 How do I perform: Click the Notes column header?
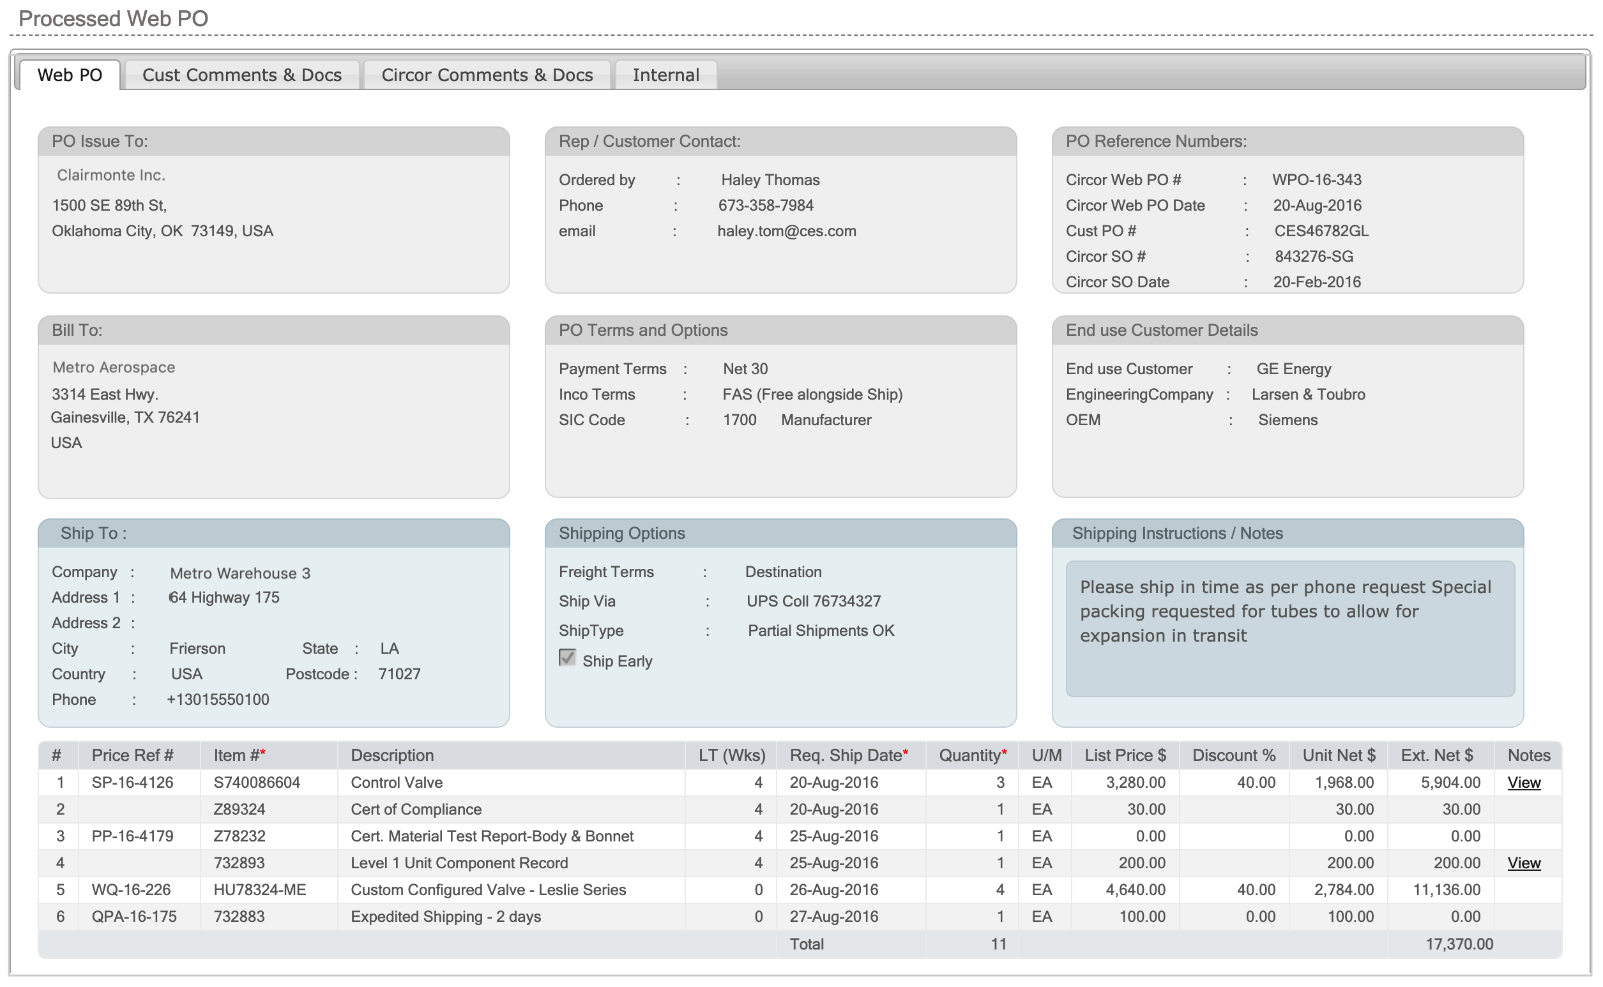coord(1529,755)
